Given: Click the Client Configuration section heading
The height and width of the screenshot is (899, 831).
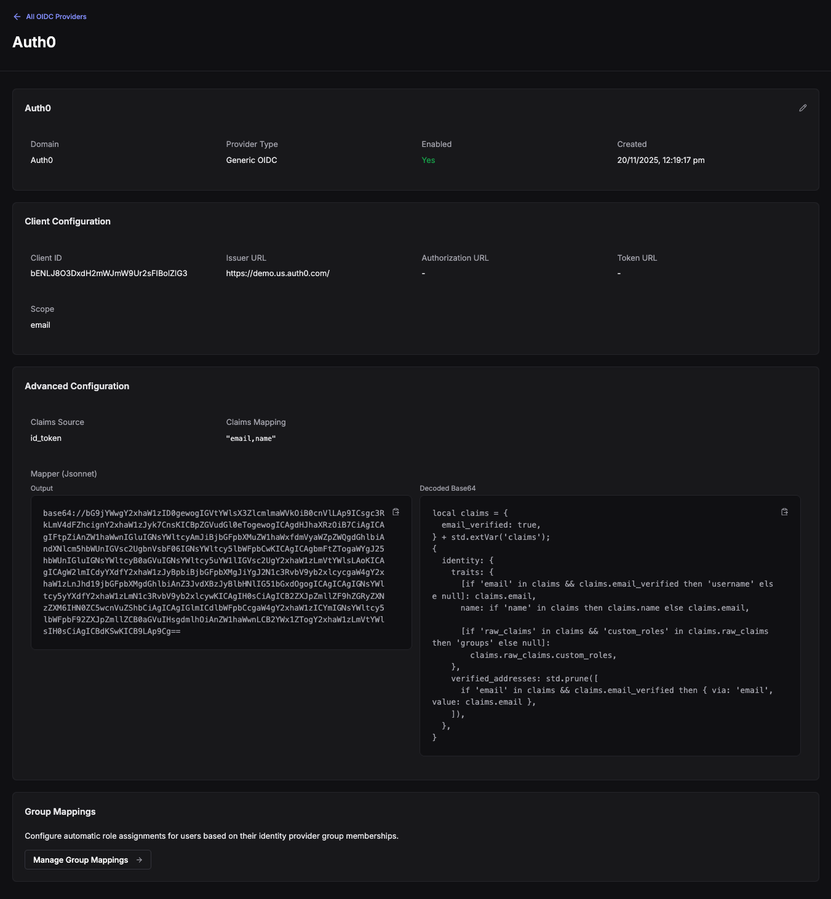Looking at the screenshot, I should coord(68,221).
